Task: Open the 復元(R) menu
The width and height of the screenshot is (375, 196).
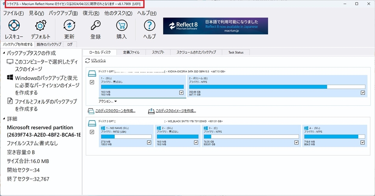Action: pyautogui.click(x=91, y=13)
